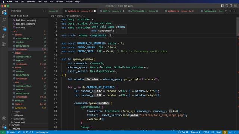Viewport: 239px width, 134px height.
Task: Synchronize changes icon in status bar
Action: (x=19, y=133)
